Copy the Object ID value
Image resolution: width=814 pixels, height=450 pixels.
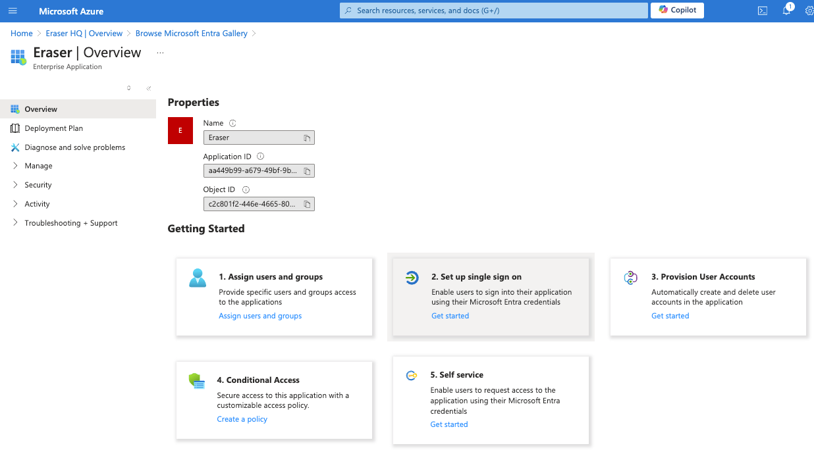[307, 204]
